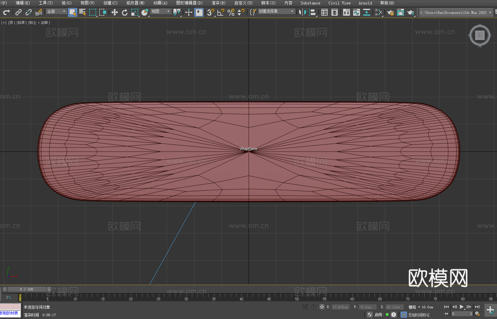
Task: Toggle Absolute/Offset transform type-in mode
Action: (322, 307)
